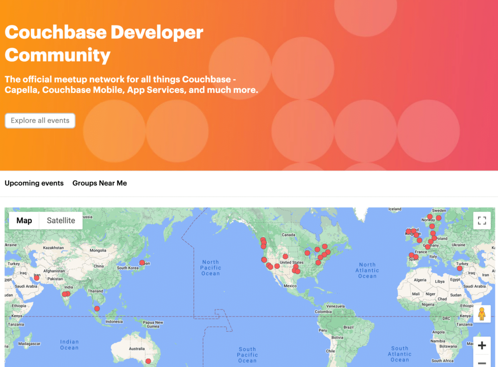Screen dimensions: 498x367
Task: Enter fullscreen map mode
Action: pos(481,221)
